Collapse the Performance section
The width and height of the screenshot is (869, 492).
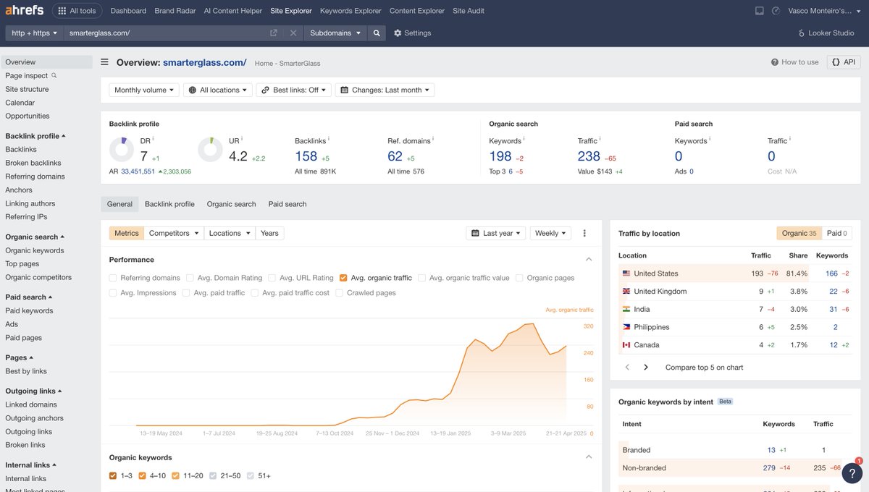(x=589, y=259)
